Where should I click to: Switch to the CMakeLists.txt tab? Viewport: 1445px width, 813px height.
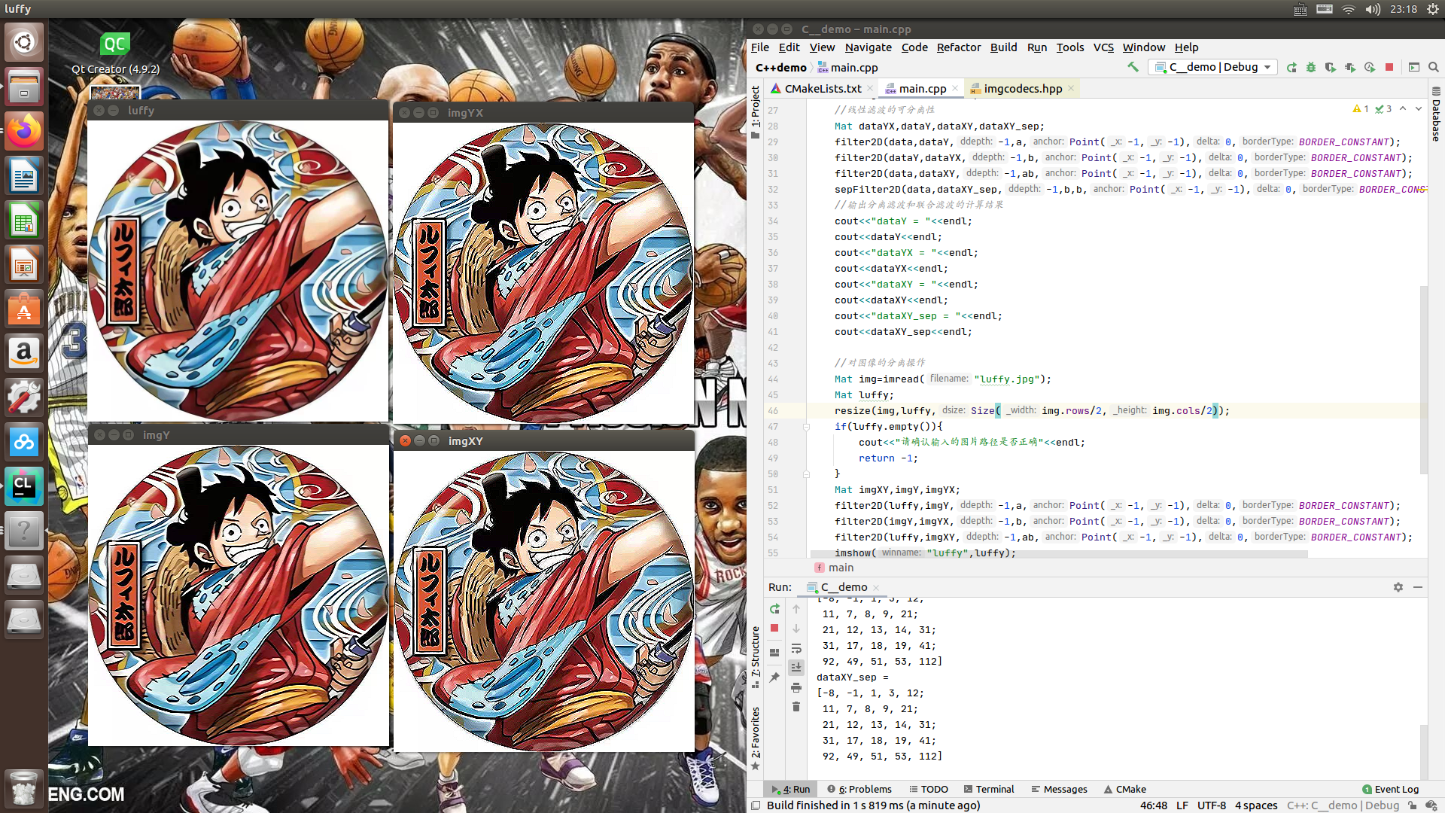click(823, 89)
